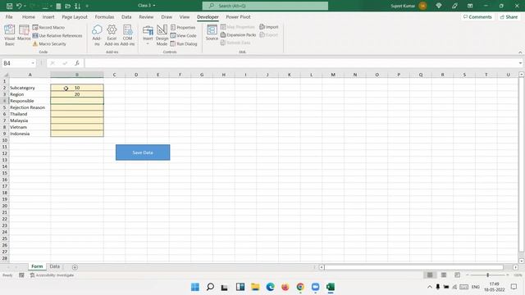Viewport: 525px width, 295px height.
Task: Open the Name Box dropdown arrow
Action: 33,63
